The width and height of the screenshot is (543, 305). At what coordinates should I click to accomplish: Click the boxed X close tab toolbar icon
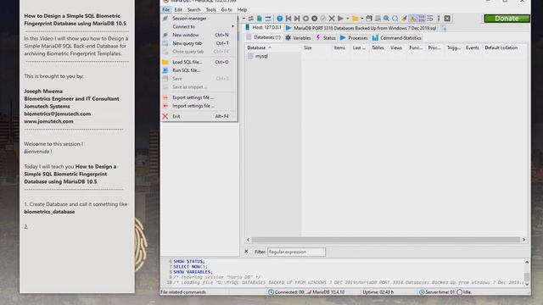pos(447,19)
